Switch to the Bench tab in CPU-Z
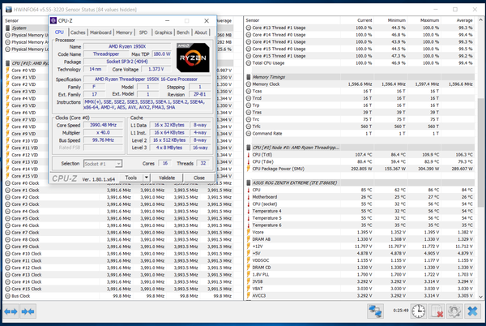Viewport: 486px width, 326px height. tap(183, 32)
